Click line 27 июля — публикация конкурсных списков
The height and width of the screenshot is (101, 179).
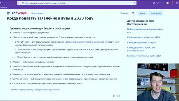click(x=33, y=62)
